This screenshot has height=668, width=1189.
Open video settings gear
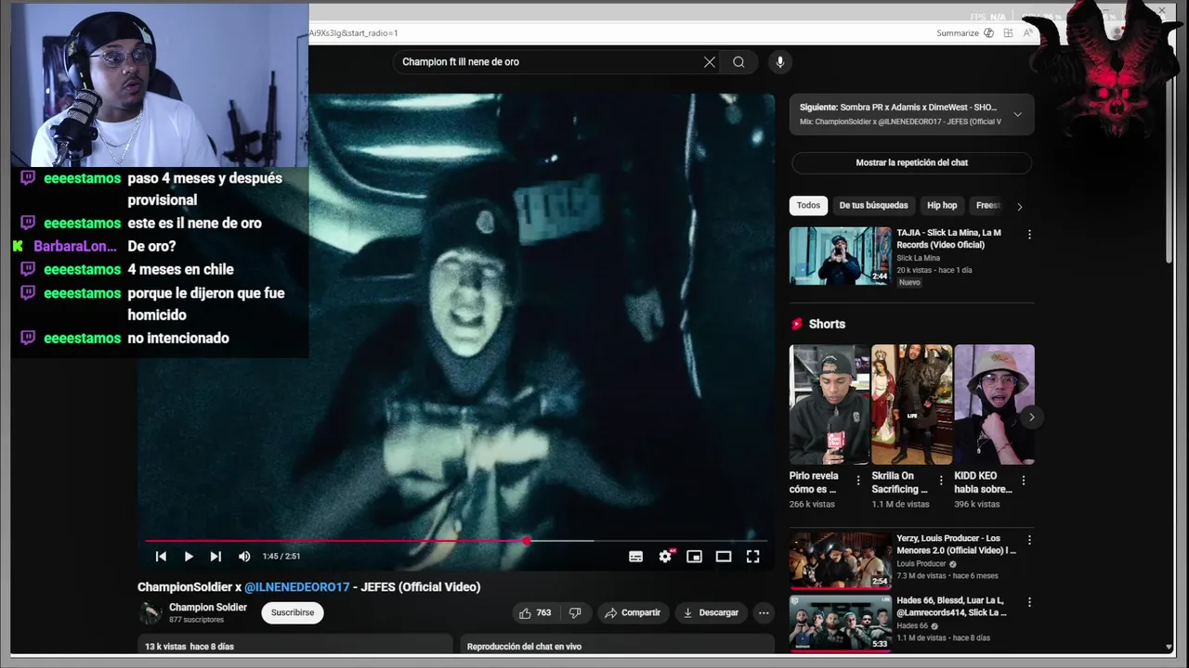tap(665, 557)
